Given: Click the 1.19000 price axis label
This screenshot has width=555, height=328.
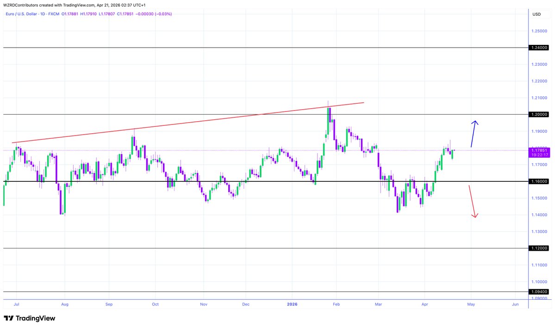Looking at the screenshot, I should (x=539, y=131).
